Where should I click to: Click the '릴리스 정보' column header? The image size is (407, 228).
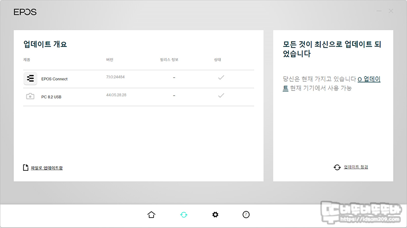pos(169,60)
